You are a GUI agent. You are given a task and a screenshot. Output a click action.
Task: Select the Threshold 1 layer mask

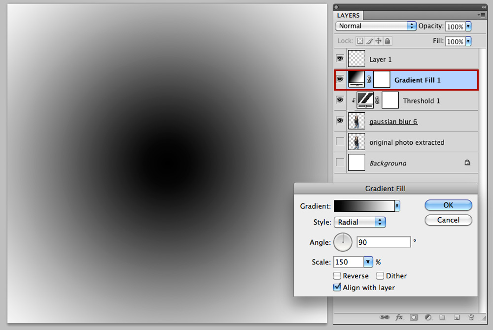coord(390,100)
